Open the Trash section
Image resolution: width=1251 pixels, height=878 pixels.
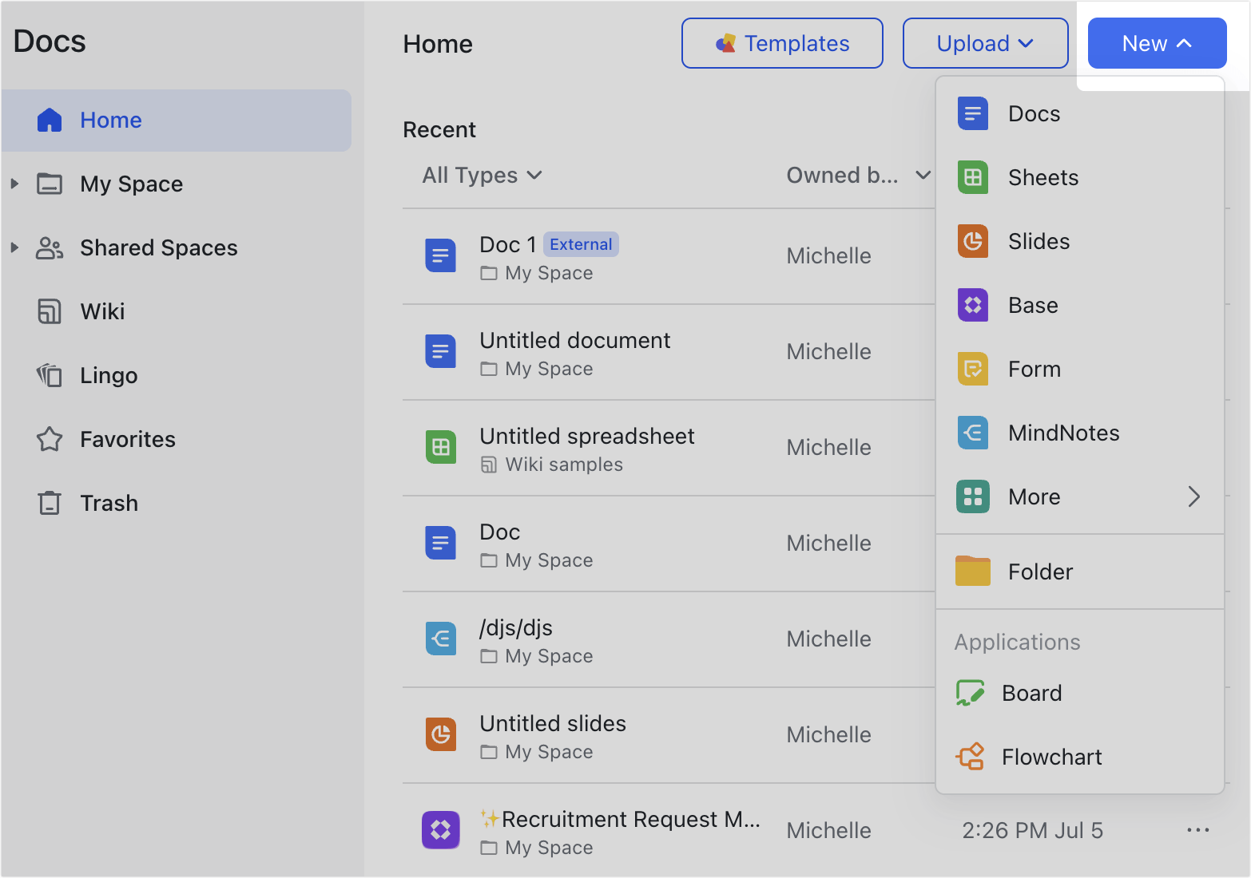point(109,503)
